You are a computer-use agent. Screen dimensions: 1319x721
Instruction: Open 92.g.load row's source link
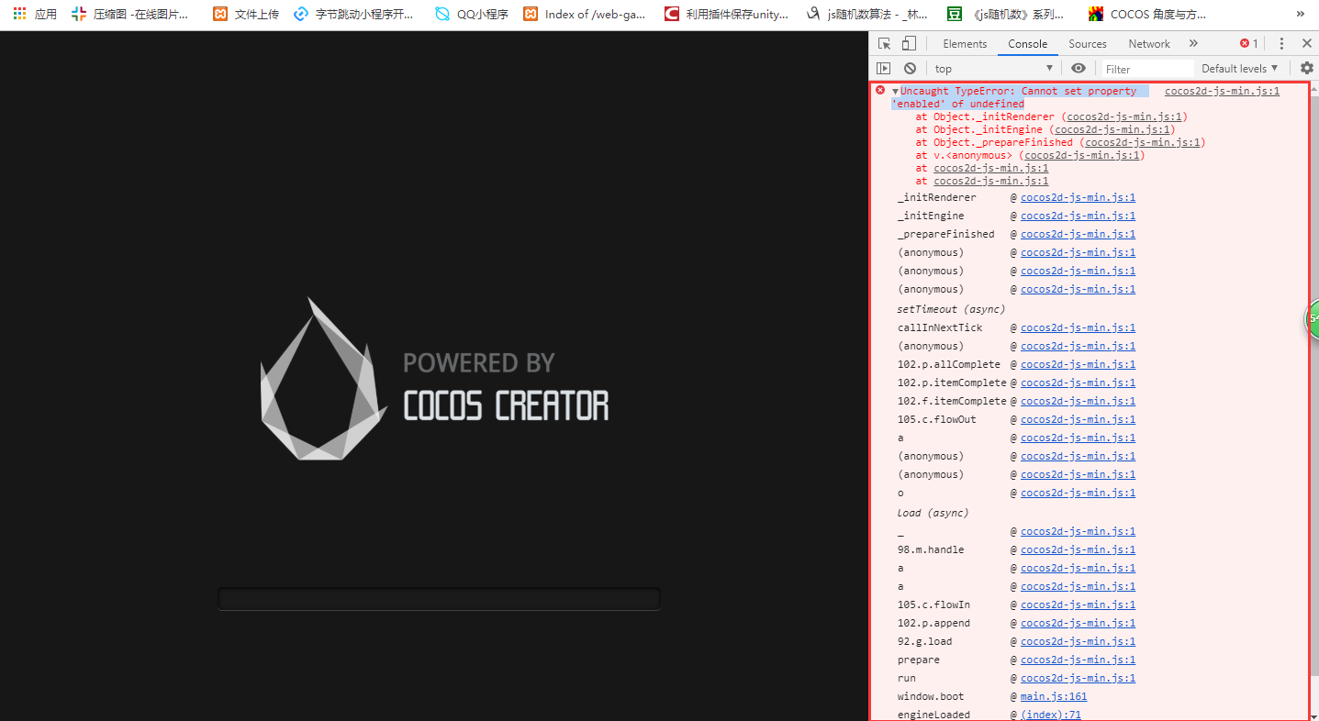(1078, 641)
